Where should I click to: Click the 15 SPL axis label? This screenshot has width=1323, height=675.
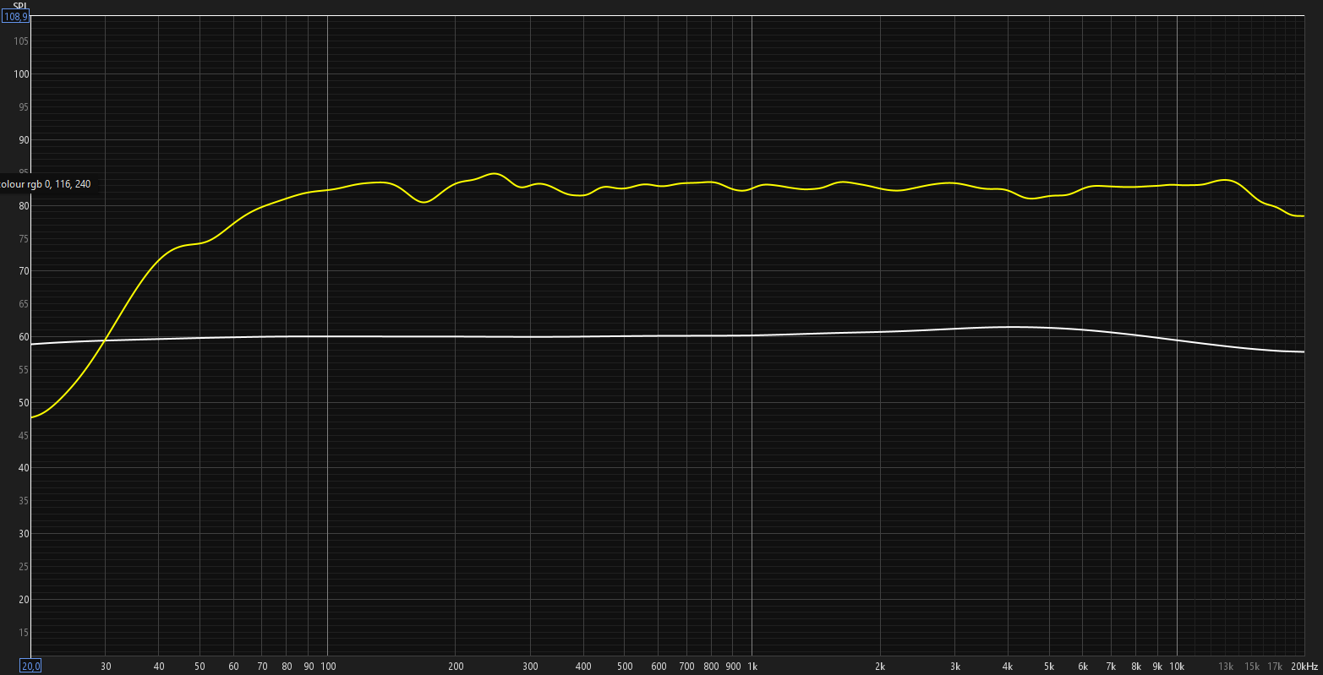[x=24, y=632]
